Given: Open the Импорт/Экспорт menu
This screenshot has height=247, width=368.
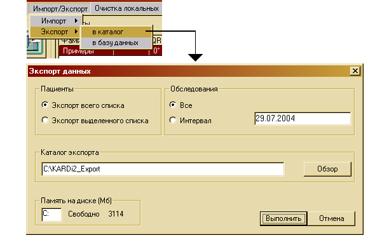Looking at the screenshot, I should (x=60, y=9).
